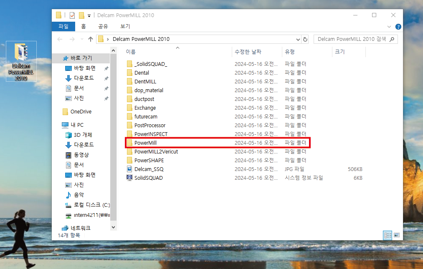Go back with the left arrow
The height and width of the screenshot is (269, 423).
pos(60,39)
